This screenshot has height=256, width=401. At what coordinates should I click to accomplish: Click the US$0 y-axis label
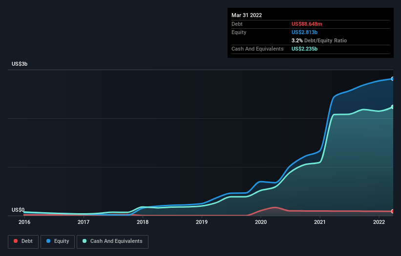(18, 210)
